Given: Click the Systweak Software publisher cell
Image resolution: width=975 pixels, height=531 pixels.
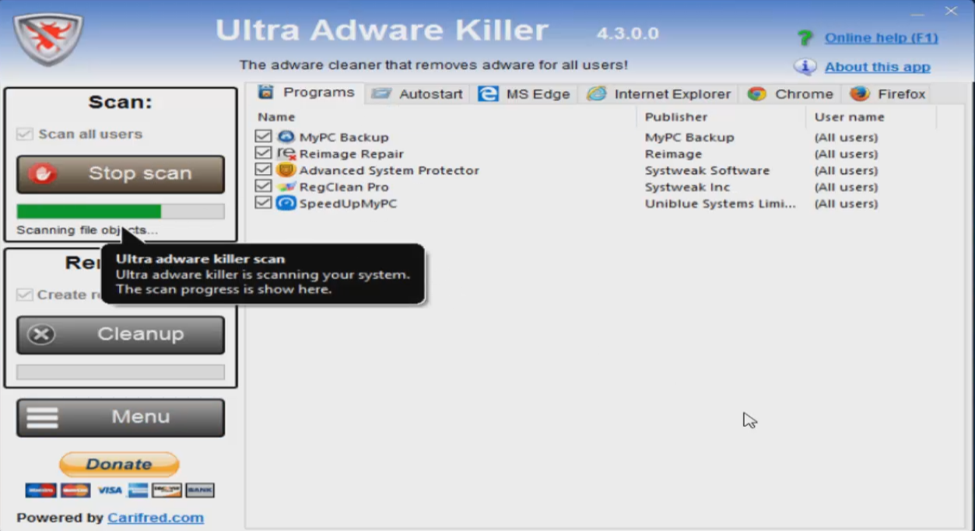Looking at the screenshot, I should pos(707,170).
